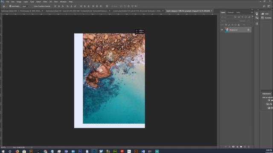Click the workspace switcher icon

click(269, 6)
